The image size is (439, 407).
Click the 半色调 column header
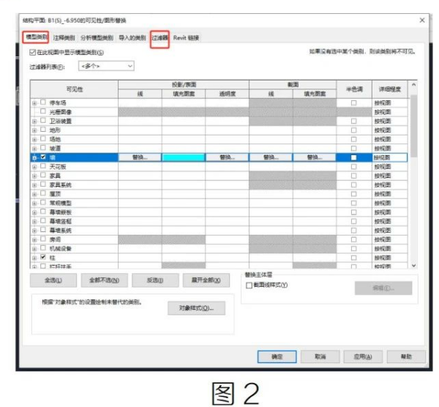(354, 89)
